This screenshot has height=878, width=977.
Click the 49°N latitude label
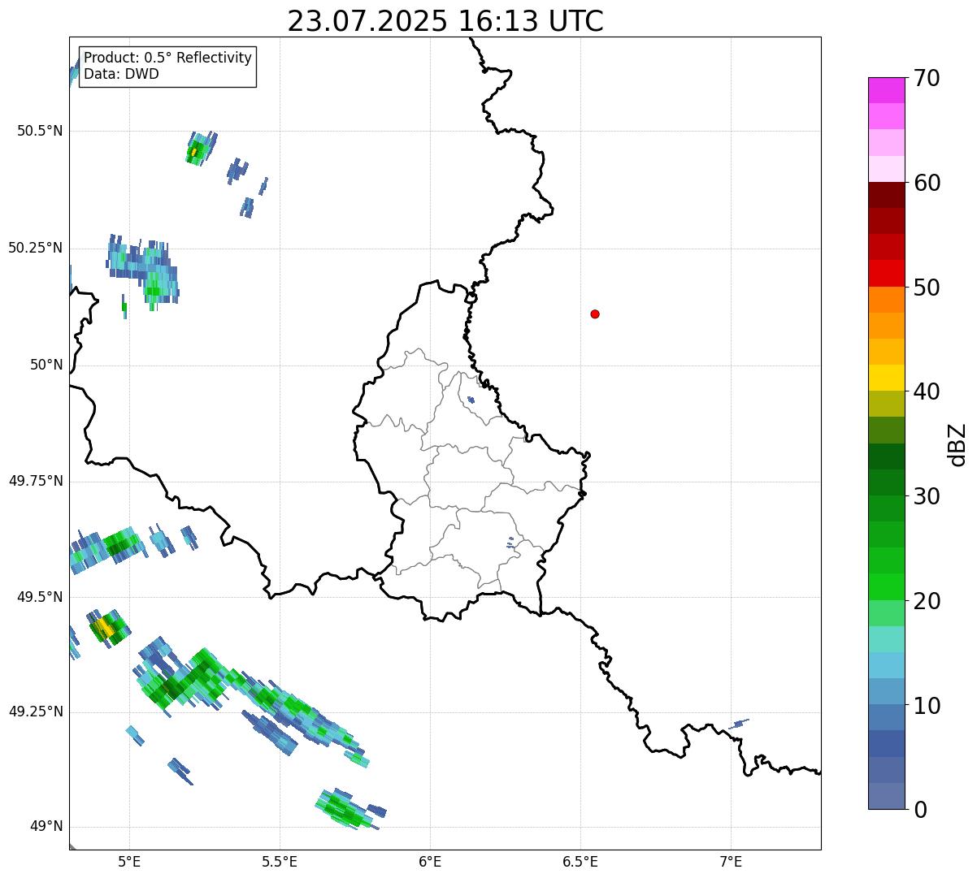tap(46, 827)
